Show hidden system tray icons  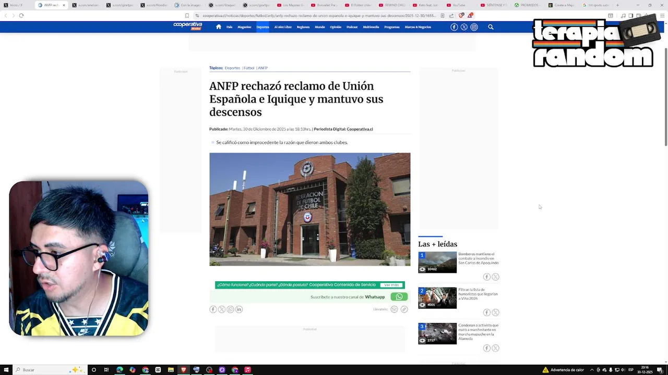coord(592,370)
